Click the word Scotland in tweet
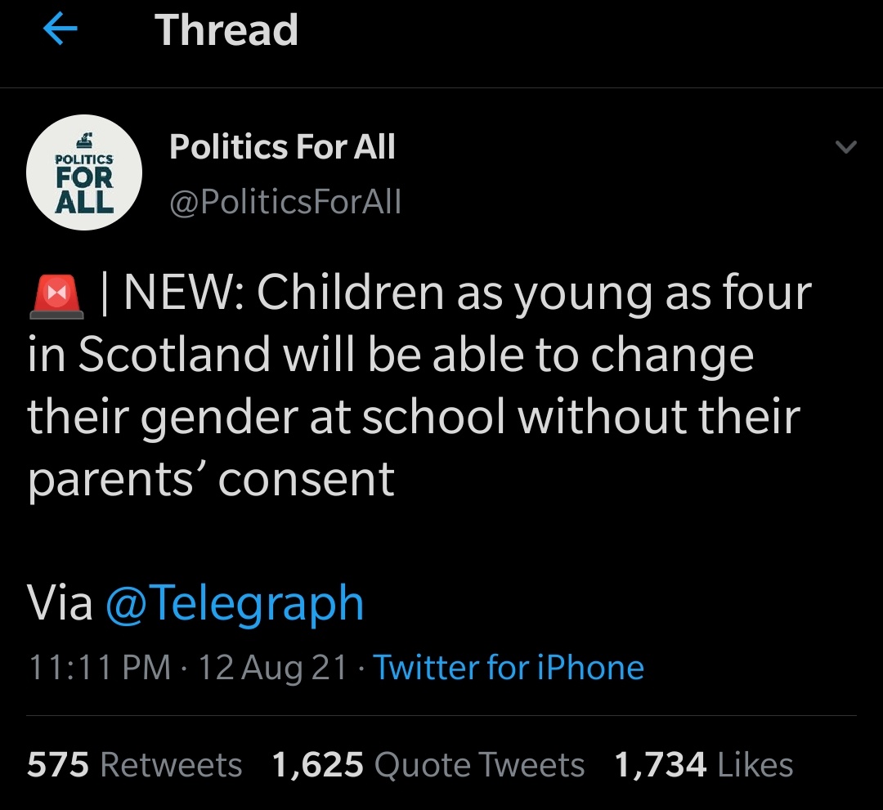Image resolution: width=883 pixels, height=810 pixels. [x=175, y=355]
